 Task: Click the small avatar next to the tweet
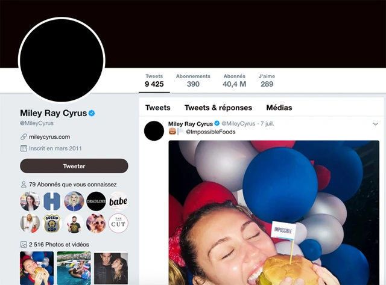154,130
